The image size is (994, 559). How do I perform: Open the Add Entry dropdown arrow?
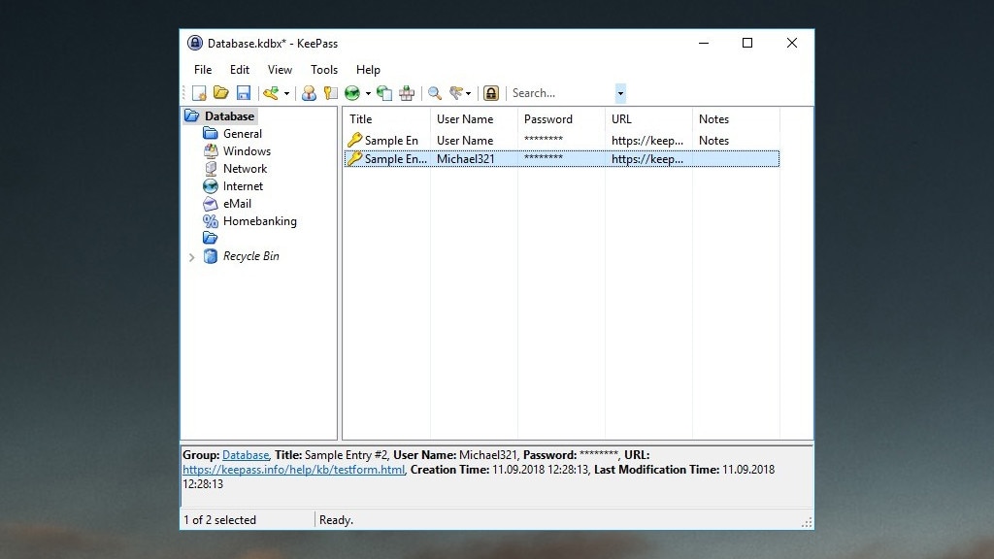pos(286,94)
